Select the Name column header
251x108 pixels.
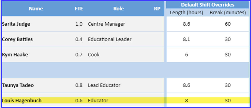tap(36, 9)
